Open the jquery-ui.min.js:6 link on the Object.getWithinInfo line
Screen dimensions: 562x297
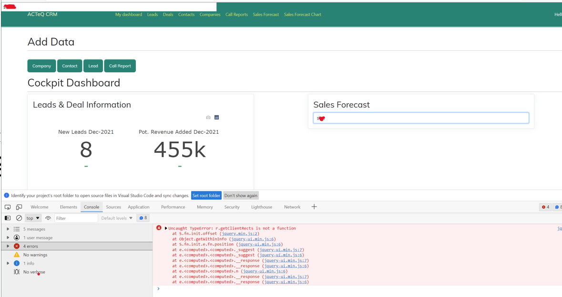click(252, 239)
